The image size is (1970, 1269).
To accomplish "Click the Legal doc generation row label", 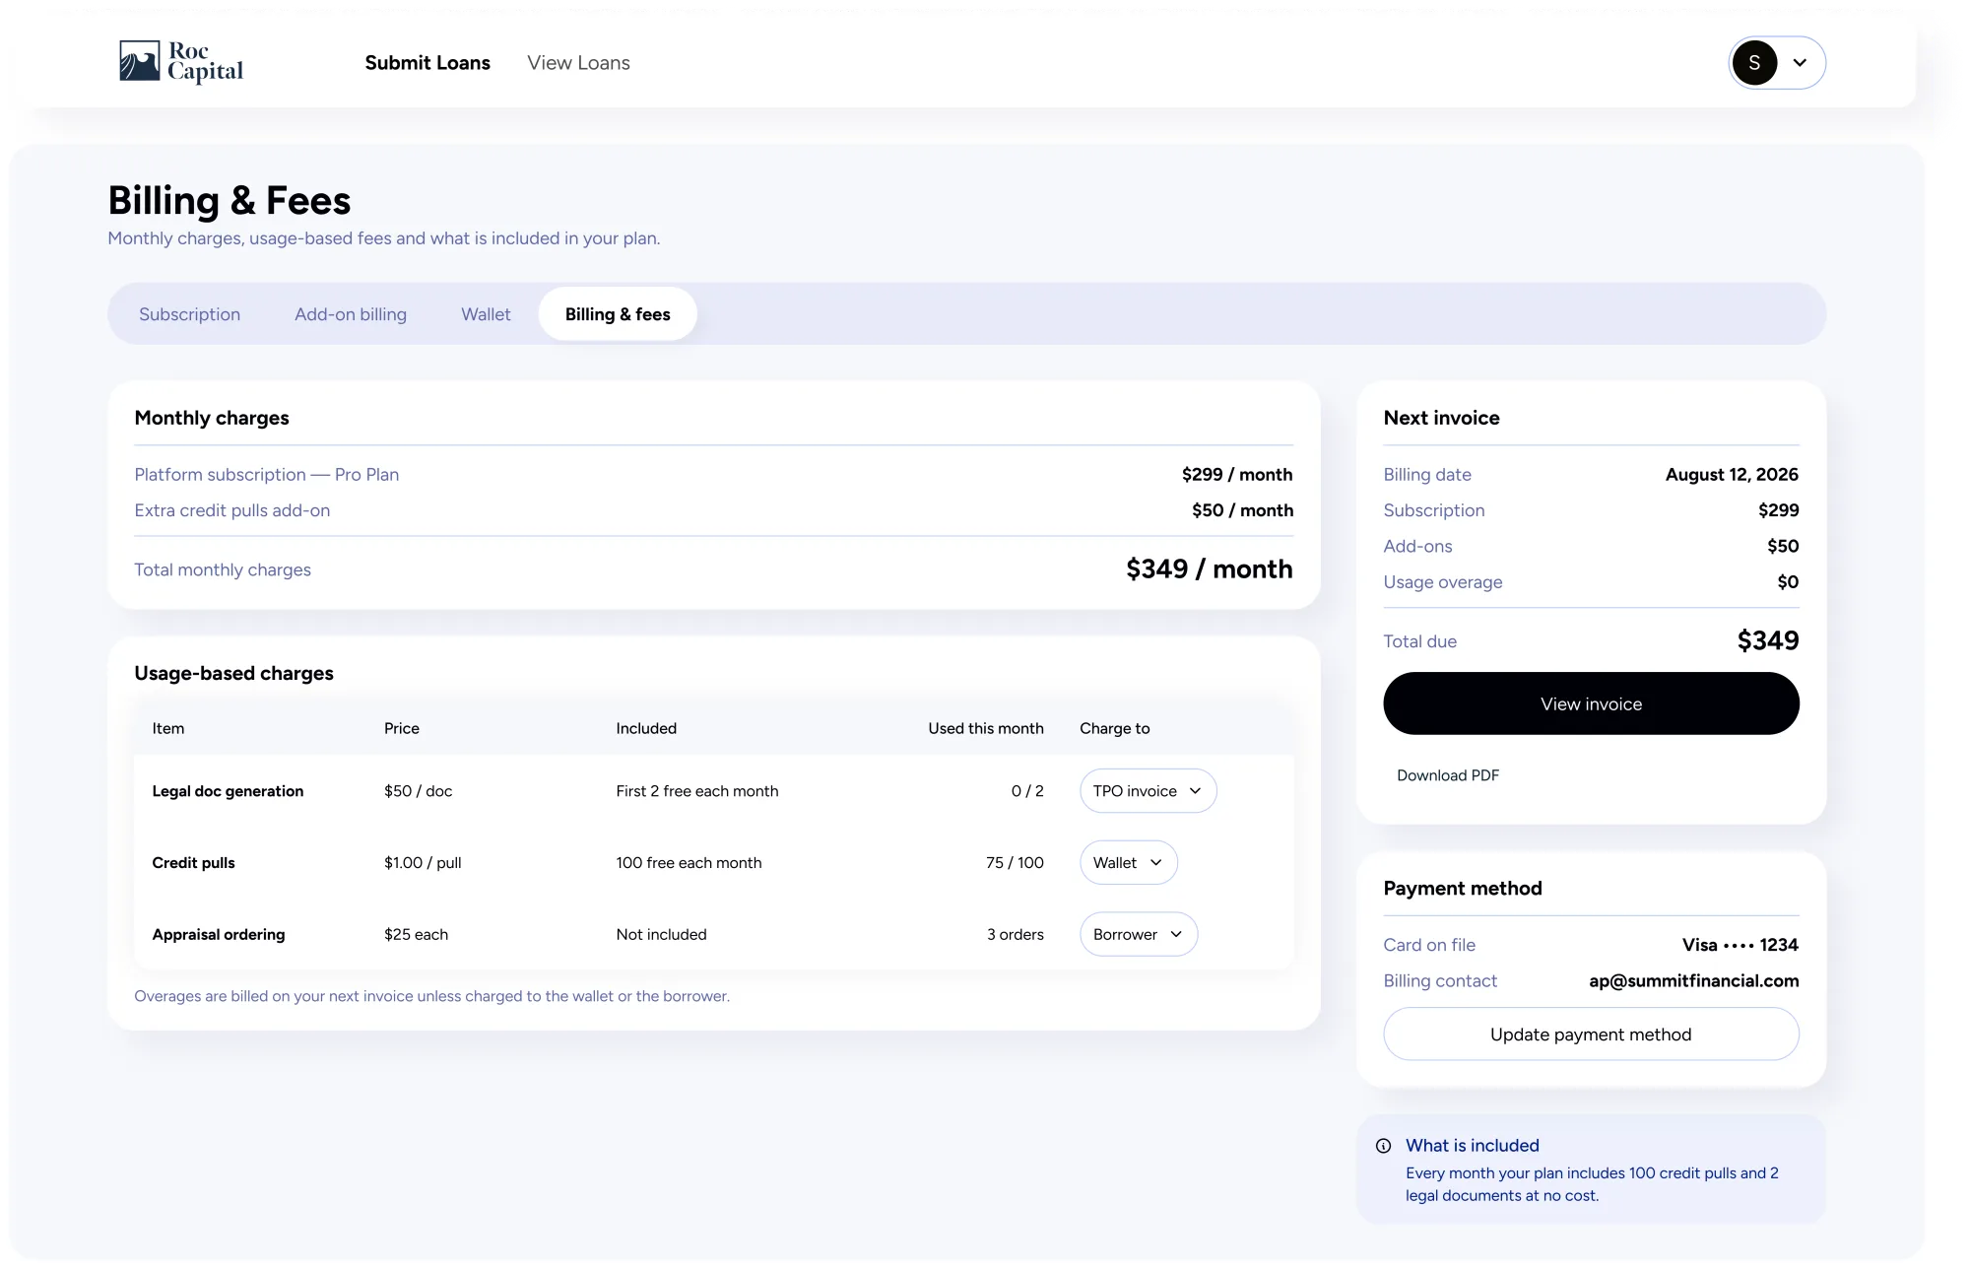I will [228, 791].
